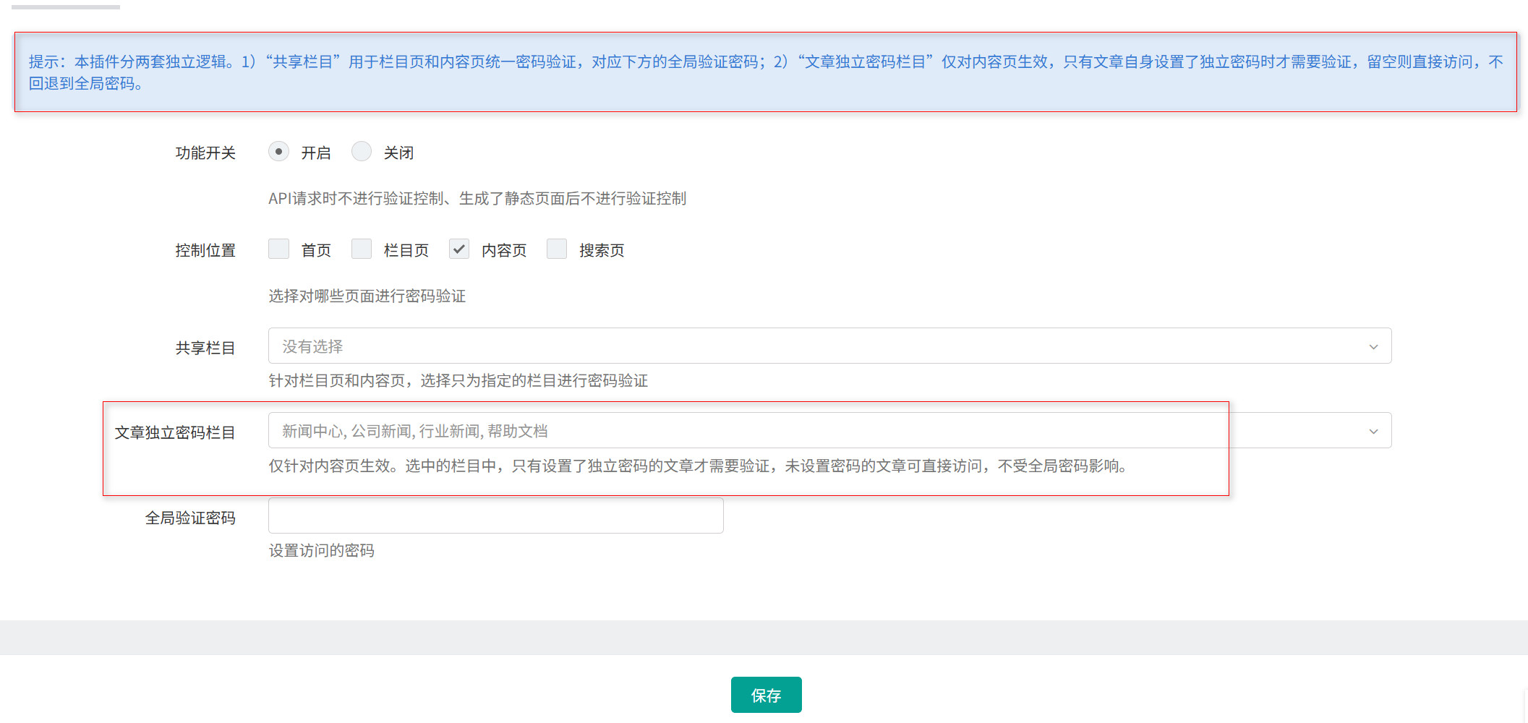This screenshot has width=1528, height=723.
Task: Click the 没有选择 placeholder text
Action: 312,346
